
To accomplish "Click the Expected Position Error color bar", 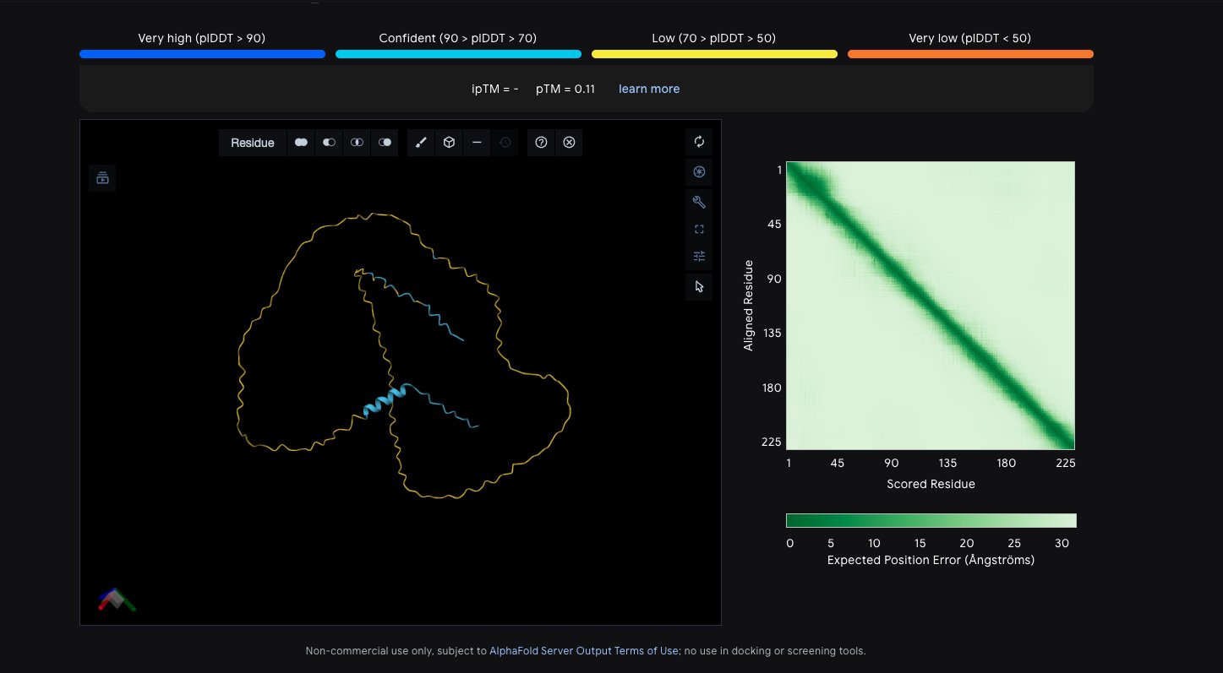I will [x=931, y=520].
